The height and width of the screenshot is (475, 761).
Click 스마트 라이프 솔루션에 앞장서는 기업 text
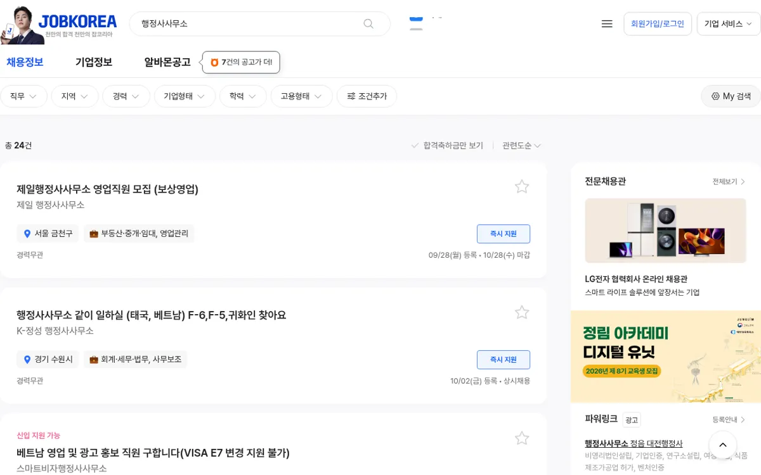coord(642,293)
